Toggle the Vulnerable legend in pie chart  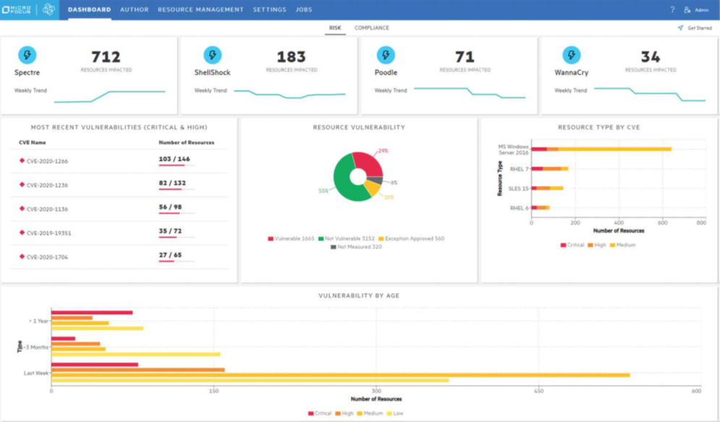(x=292, y=238)
